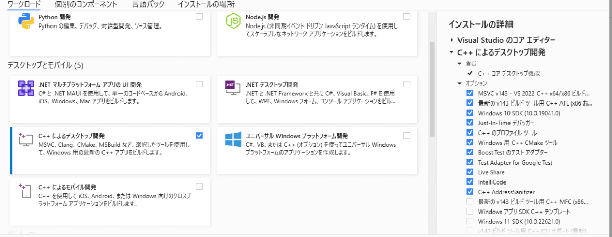The height and width of the screenshot is (237, 612).
Task: Select the C++ によるデスクトップ開発 workload card title
Action: click(x=71, y=136)
